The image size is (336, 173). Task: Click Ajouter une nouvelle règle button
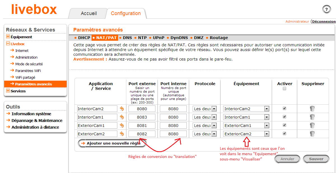112,143
